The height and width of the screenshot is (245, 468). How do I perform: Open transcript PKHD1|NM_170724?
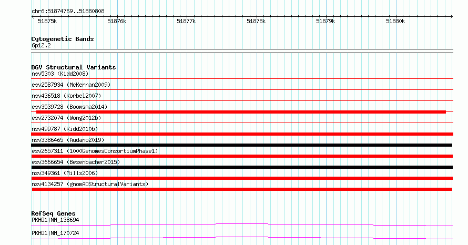(x=55, y=233)
